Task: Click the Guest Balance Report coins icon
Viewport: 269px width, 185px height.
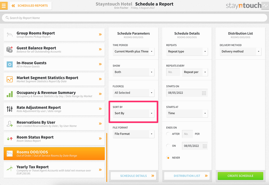Action: click(10, 49)
